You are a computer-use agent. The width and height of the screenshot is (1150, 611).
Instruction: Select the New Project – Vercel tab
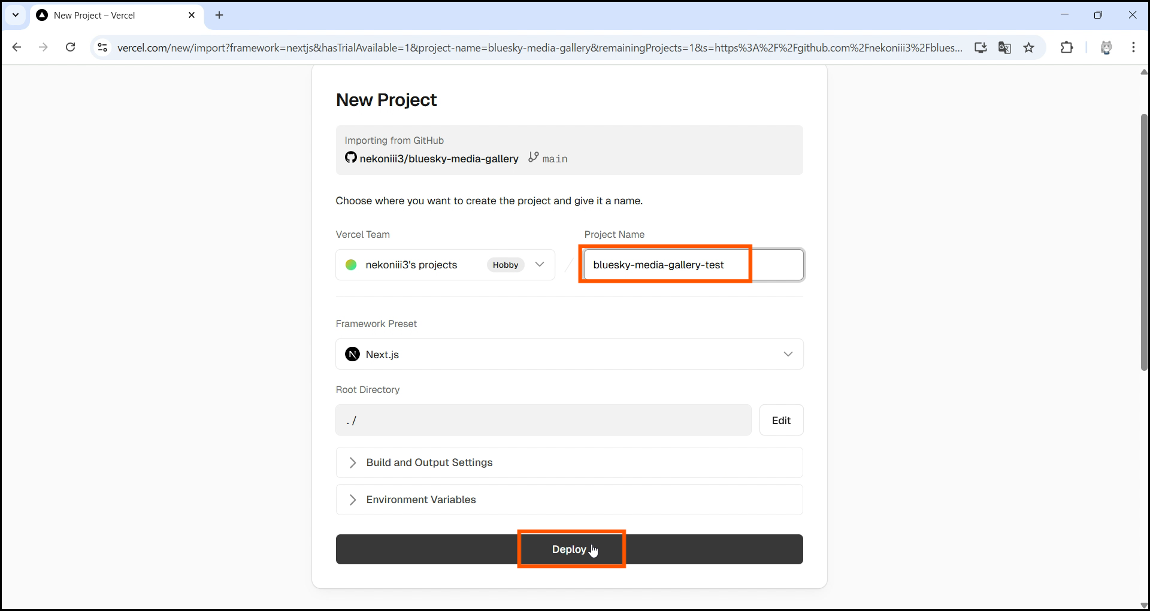[117, 16]
